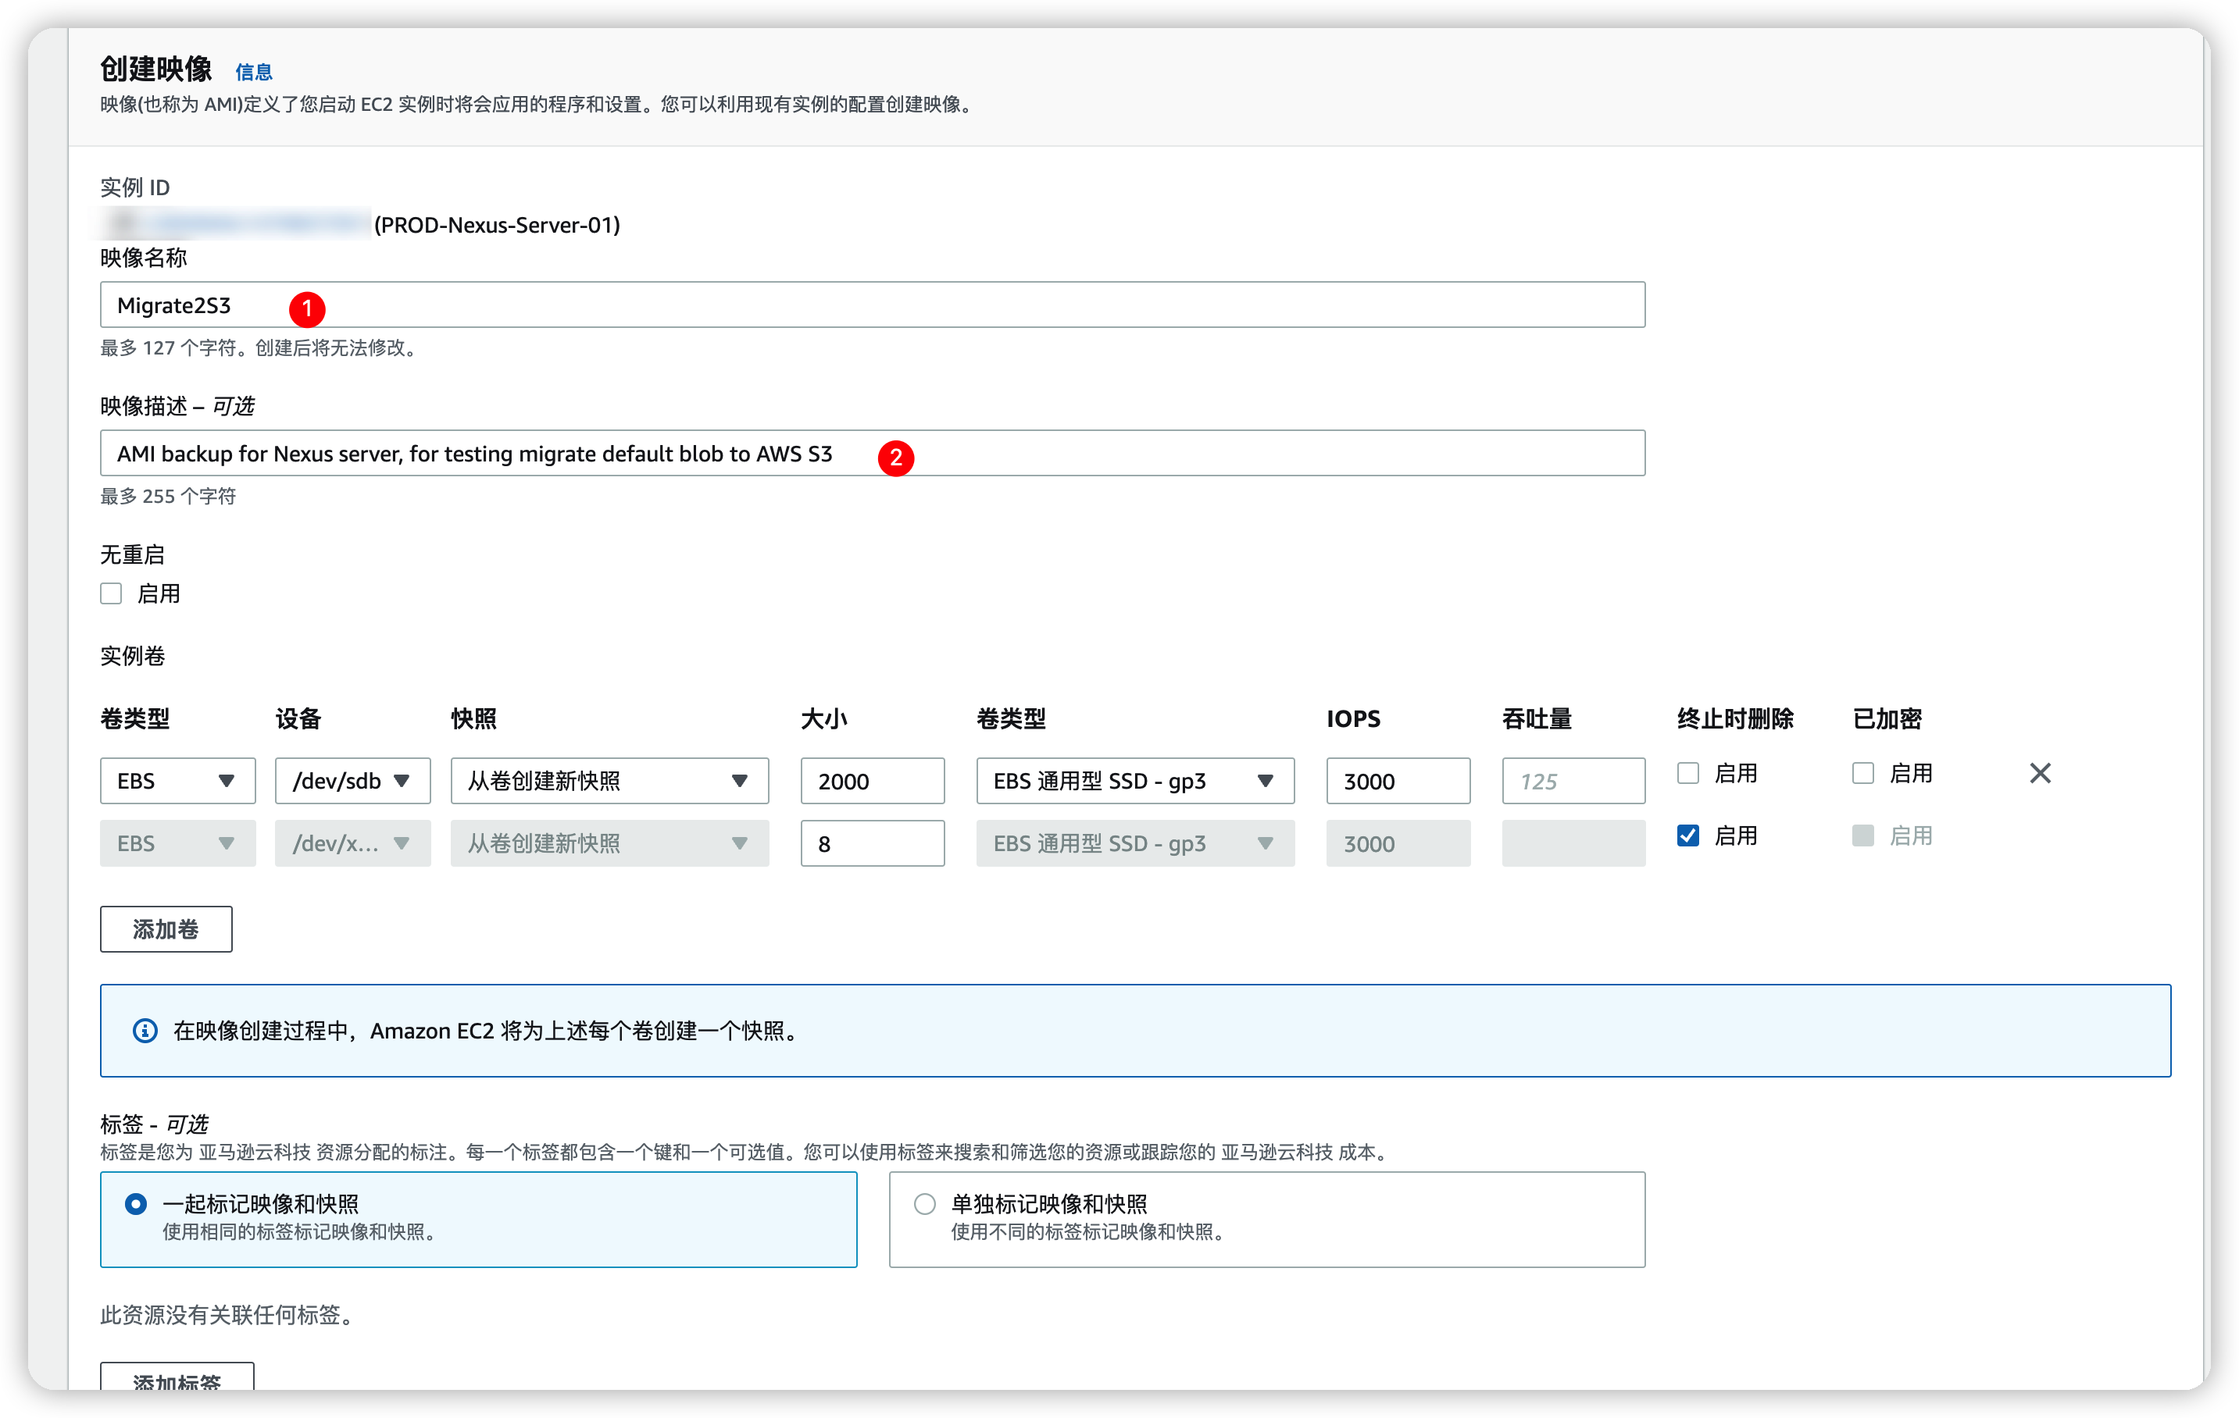Click the 映像名称 field containing Migrate2S3

click(x=872, y=305)
